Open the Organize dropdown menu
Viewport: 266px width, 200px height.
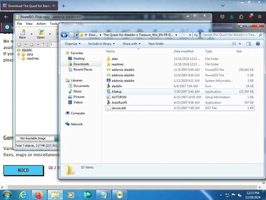(73, 44)
